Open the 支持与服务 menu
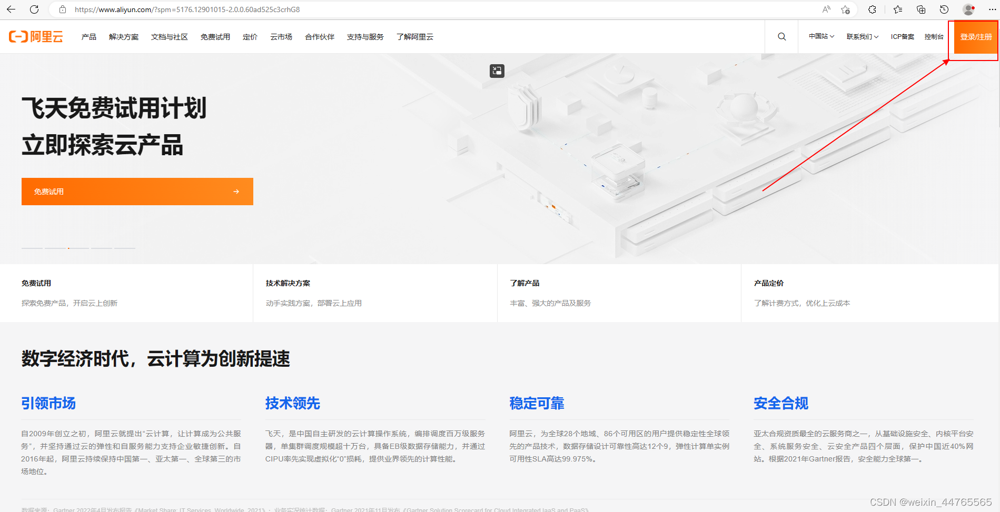Viewport: 1000px width, 512px height. pos(365,36)
